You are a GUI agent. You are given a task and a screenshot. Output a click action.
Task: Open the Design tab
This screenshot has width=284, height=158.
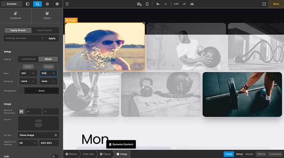[249, 154]
